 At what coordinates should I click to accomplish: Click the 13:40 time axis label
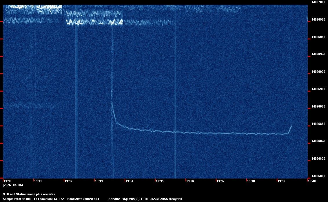[x=312, y=181]
